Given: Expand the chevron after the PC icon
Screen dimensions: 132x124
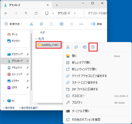Looking at the screenshot, I should (53, 13).
